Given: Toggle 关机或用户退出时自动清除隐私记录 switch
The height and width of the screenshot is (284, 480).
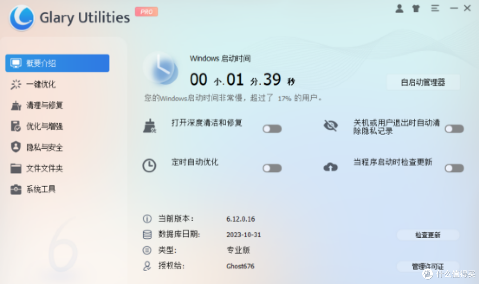Looking at the screenshot, I should [455, 129].
